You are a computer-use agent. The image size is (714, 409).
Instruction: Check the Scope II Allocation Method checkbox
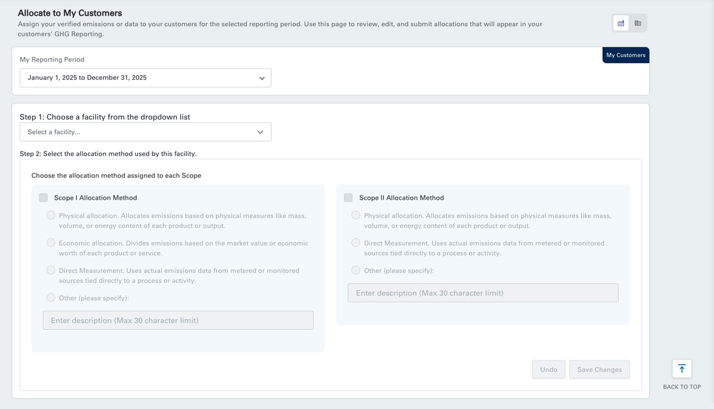pos(348,197)
